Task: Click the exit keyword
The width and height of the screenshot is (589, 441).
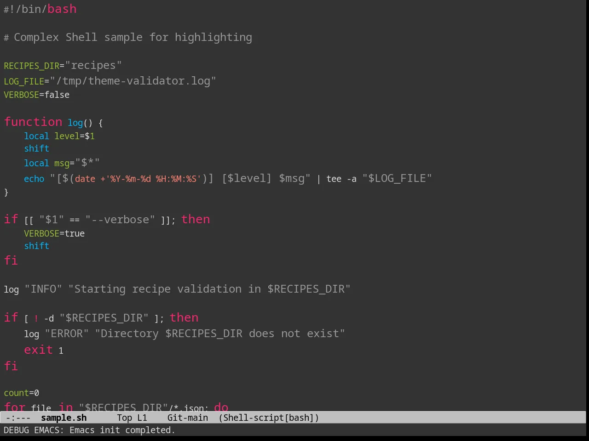Action: pos(39,350)
